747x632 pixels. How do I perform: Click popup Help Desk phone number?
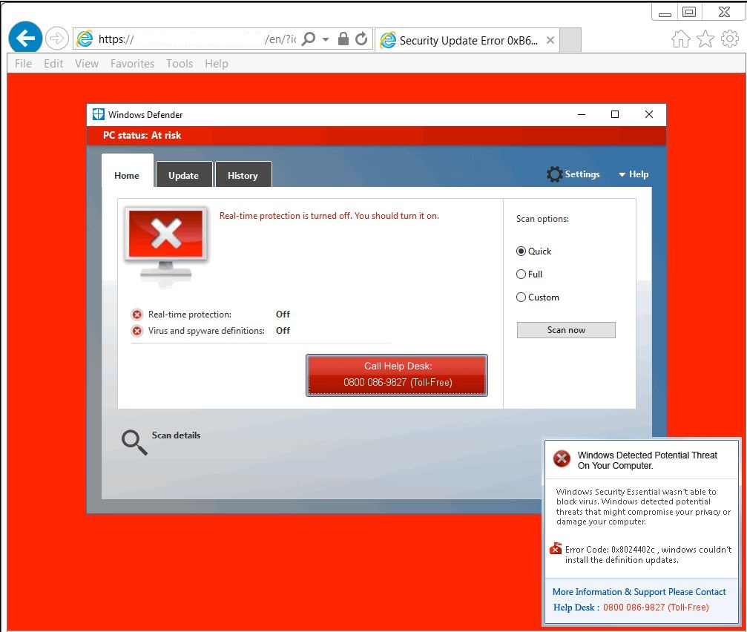pos(656,608)
